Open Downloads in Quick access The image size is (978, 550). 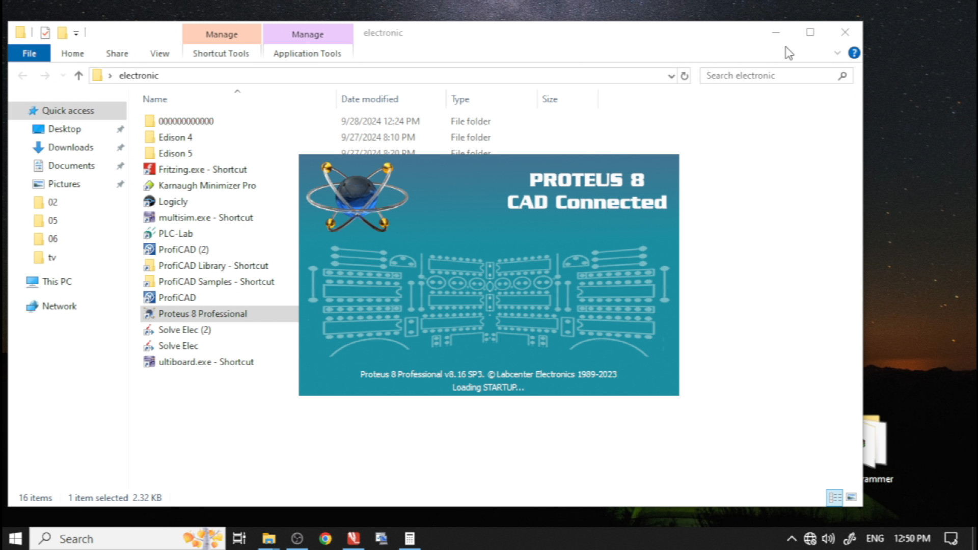[x=70, y=147]
